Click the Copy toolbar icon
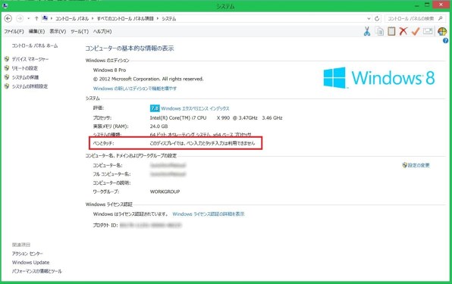Screen dimensions: 452x284 (380, 31)
